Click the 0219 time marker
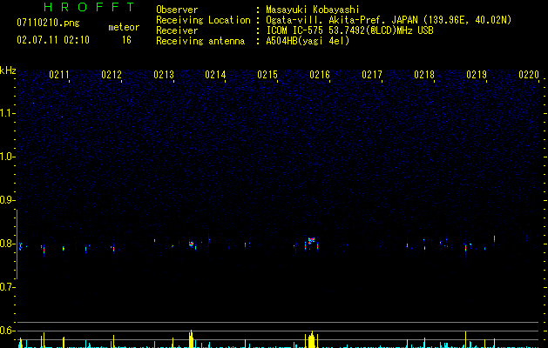This screenshot has height=348, width=548. click(477, 75)
